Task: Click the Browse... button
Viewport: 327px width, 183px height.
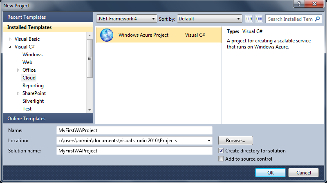Action: click(x=235, y=141)
